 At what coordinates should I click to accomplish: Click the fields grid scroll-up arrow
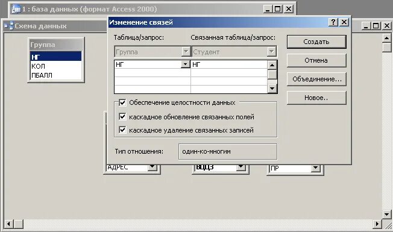[x=272, y=65]
